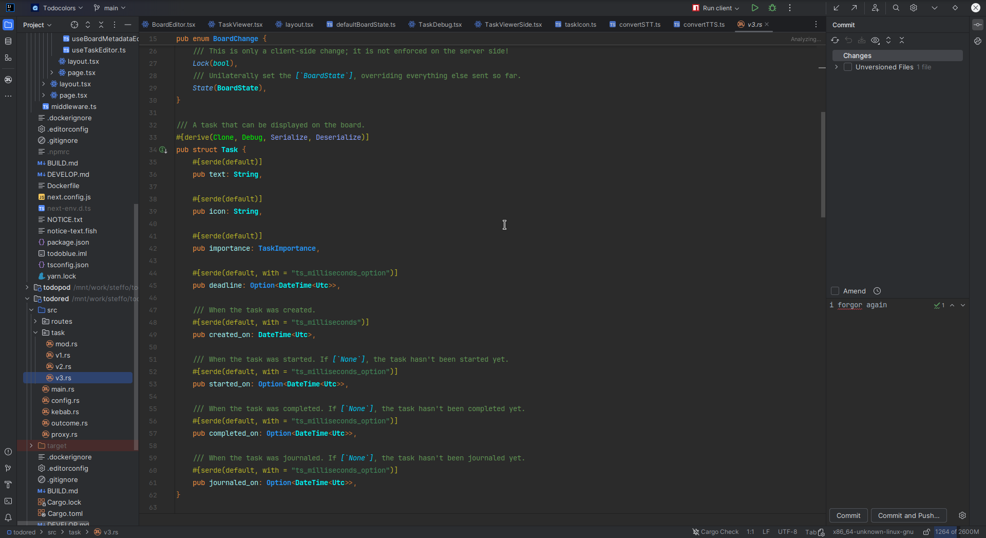Open IDE settings gear in title bar
The height and width of the screenshot is (538, 986).
pos(914,8)
